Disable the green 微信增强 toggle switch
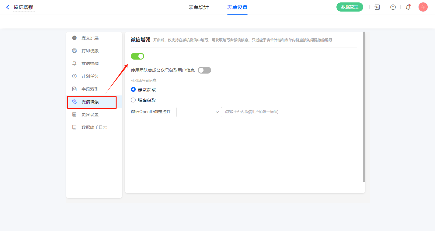This screenshot has width=435, height=231. pos(137,56)
